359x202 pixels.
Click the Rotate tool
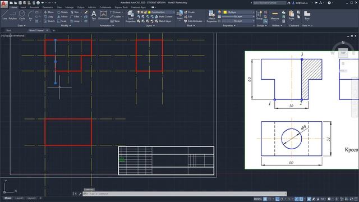(62, 12)
